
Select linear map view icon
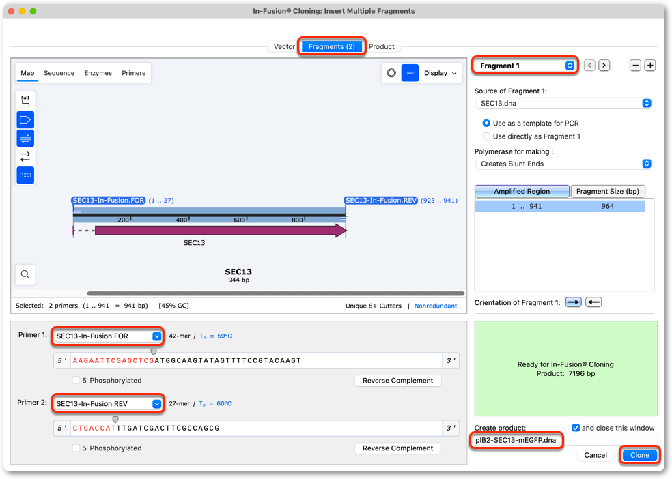pos(410,73)
